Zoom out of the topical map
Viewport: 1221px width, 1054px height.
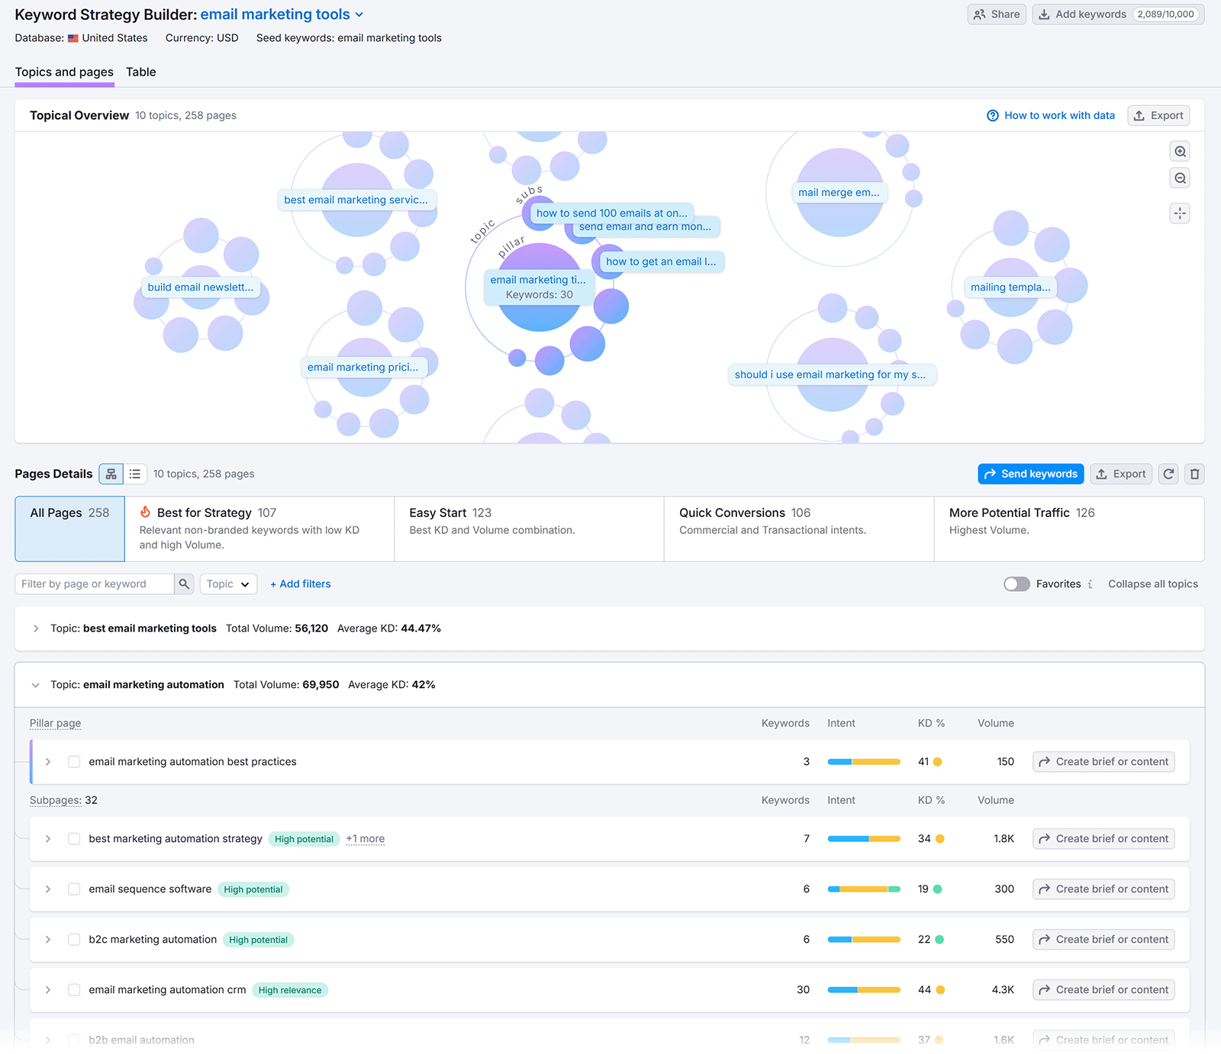[1180, 178]
